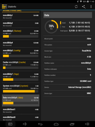The height and width of the screenshot is (127, 95).
Task: Open the recent apps navigation icon
Action: click(72, 124)
